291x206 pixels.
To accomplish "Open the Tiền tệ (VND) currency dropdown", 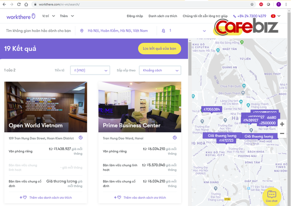I will tap(90, 70).
